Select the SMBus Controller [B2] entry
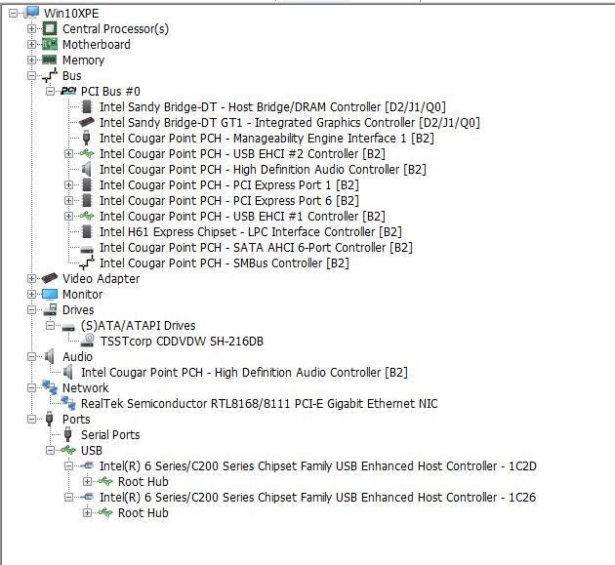Viewport: 615px width, 565px height. (x=225, y=263)
